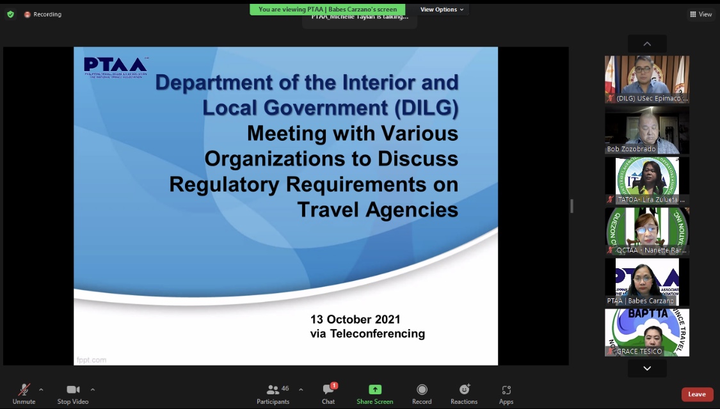The image size is (720, 409).
Task: Select GRACE TESICO video thumbnail
Action: point(647,332)
